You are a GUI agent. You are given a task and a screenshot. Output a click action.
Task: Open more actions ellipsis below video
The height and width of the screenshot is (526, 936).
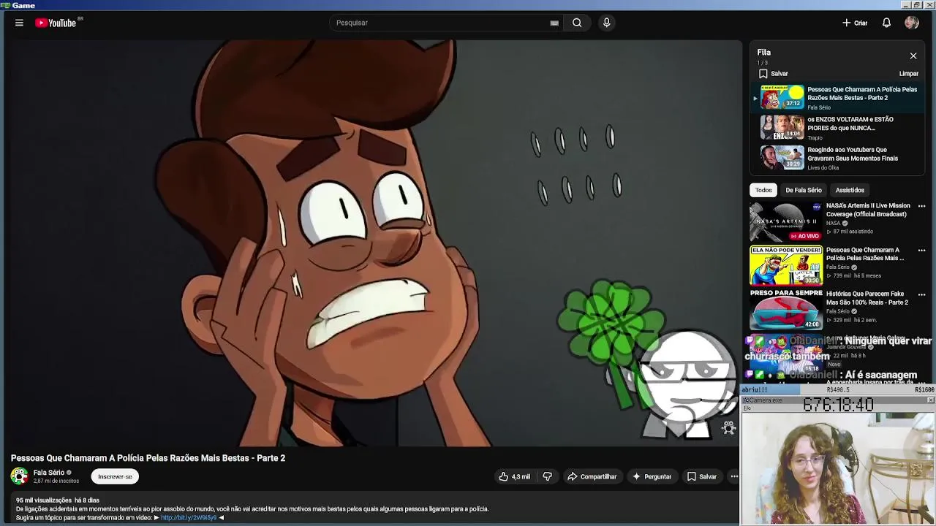point(734,476)
